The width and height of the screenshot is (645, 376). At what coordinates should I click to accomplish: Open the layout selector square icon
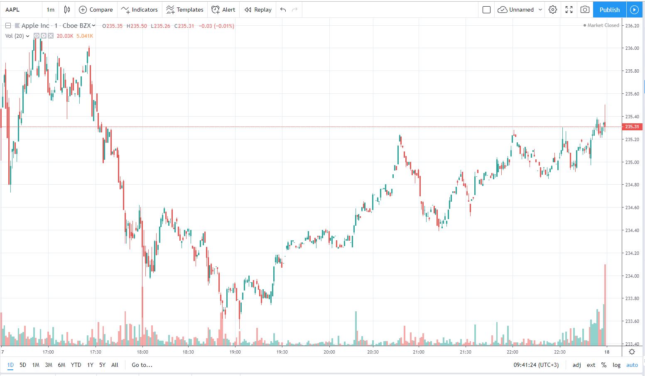[x=486, y=10]
